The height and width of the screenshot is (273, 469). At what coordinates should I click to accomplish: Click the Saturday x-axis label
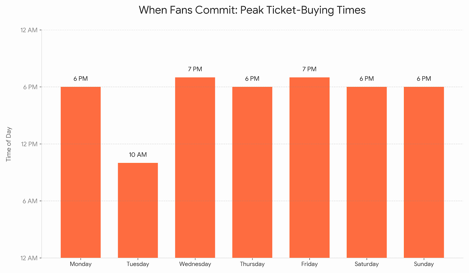(x=366, y=264)
